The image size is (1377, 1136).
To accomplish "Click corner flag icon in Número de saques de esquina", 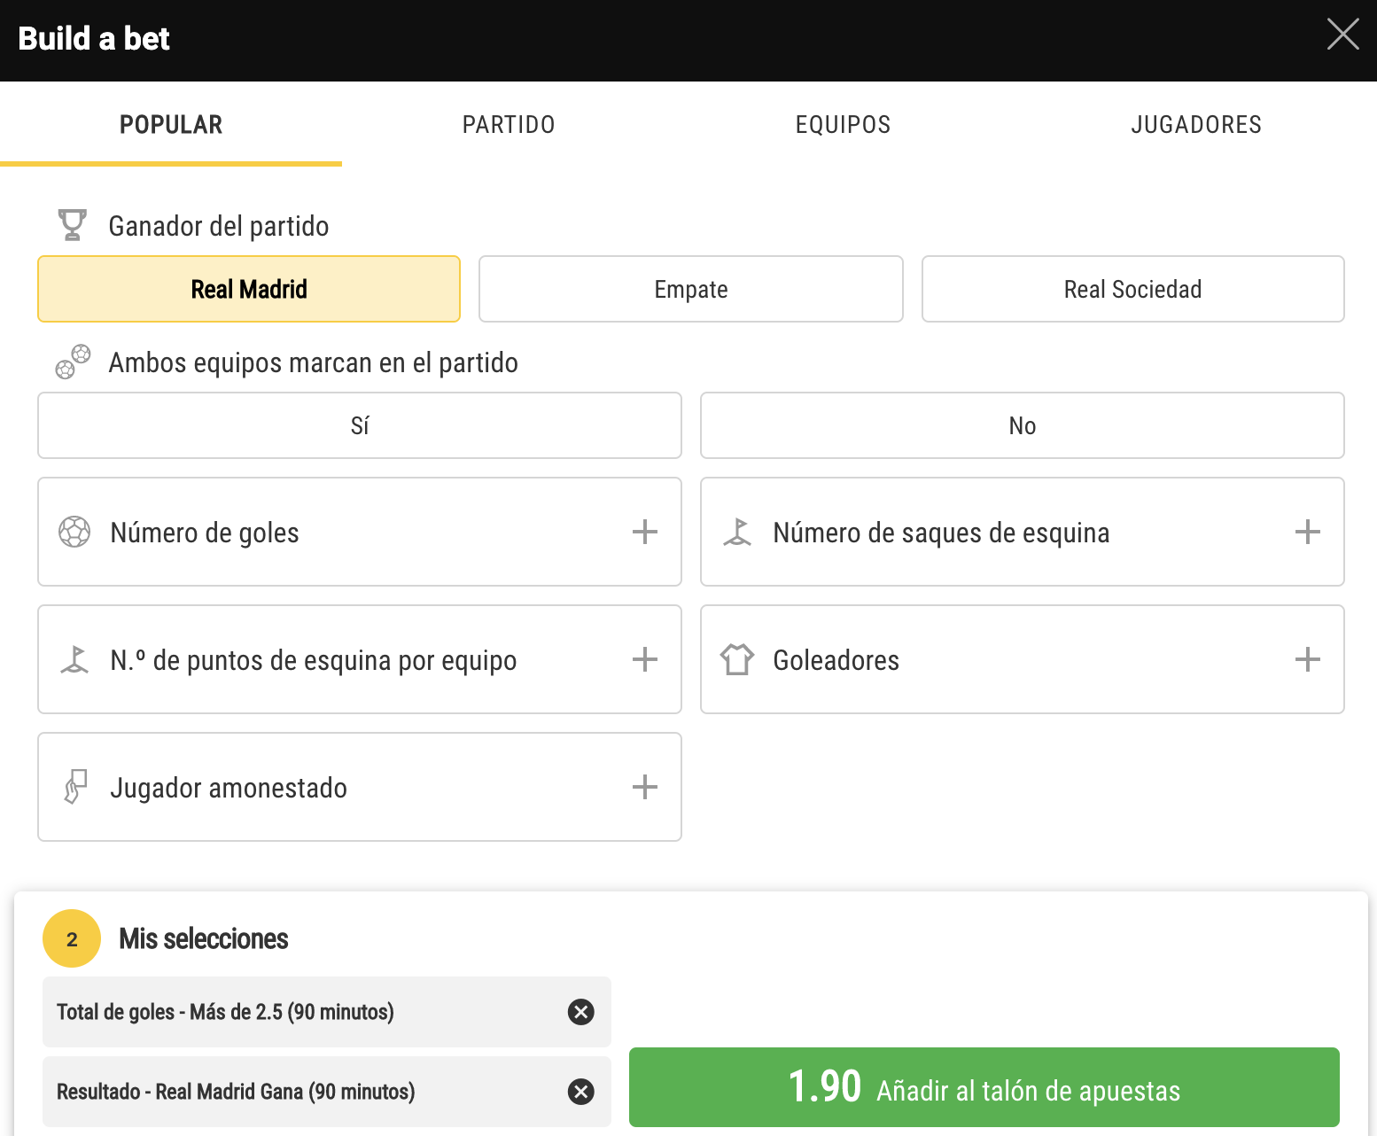I will pyautogui.click(x=737, y=532).
